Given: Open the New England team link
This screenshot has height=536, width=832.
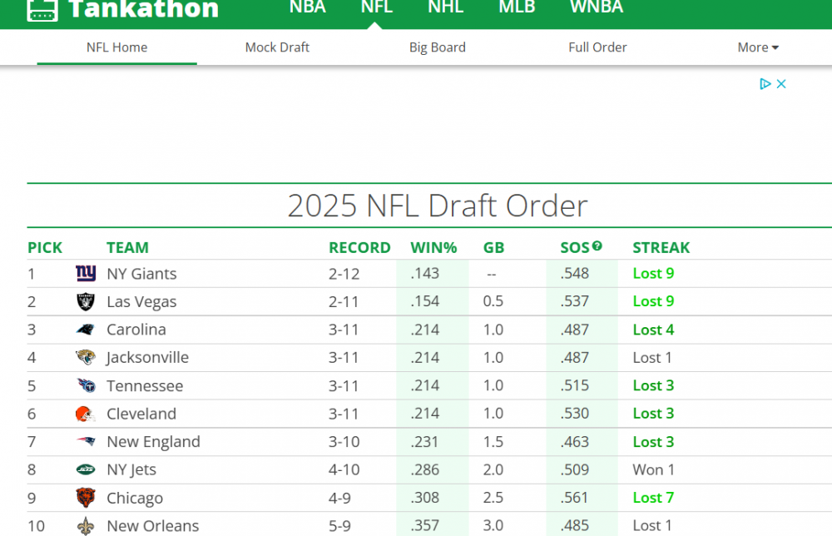Looking at the screenshot, I should (x=153, y=442).
